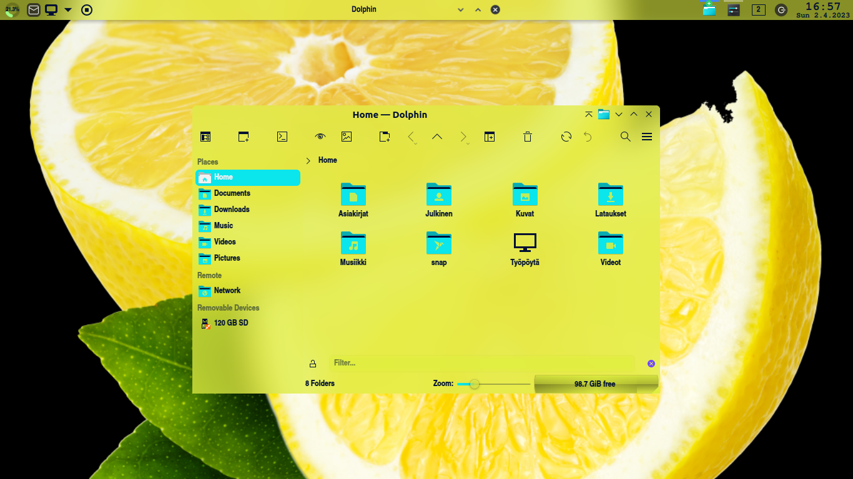Select the Asiakirjat folder
The image size is (853, 479).
[353, 200]
